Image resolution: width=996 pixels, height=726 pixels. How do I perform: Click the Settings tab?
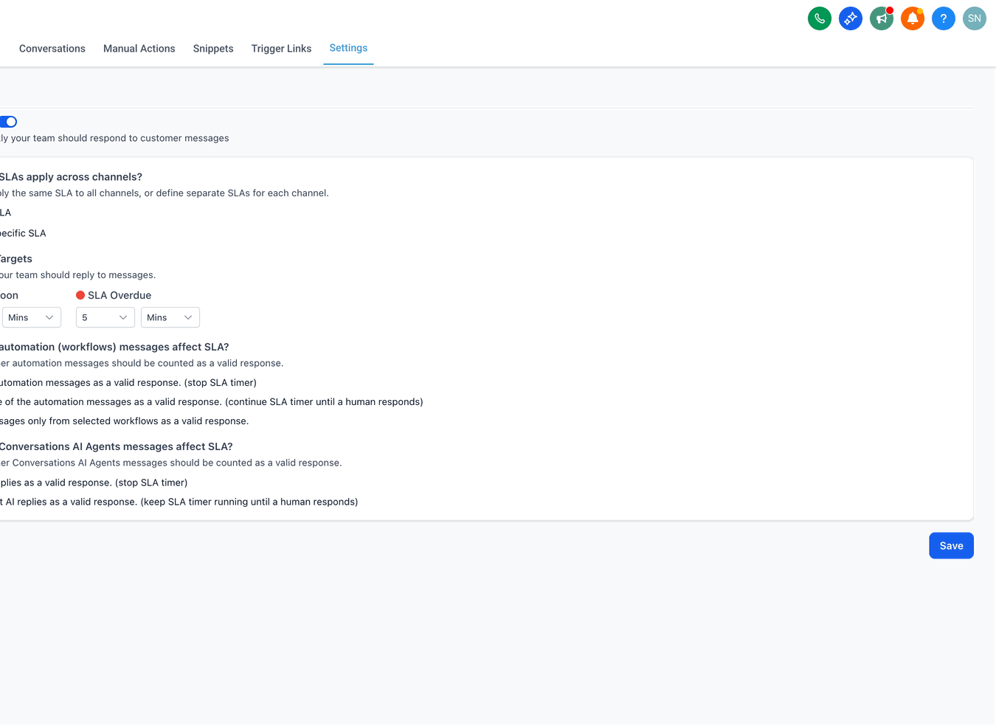point(348,48)
